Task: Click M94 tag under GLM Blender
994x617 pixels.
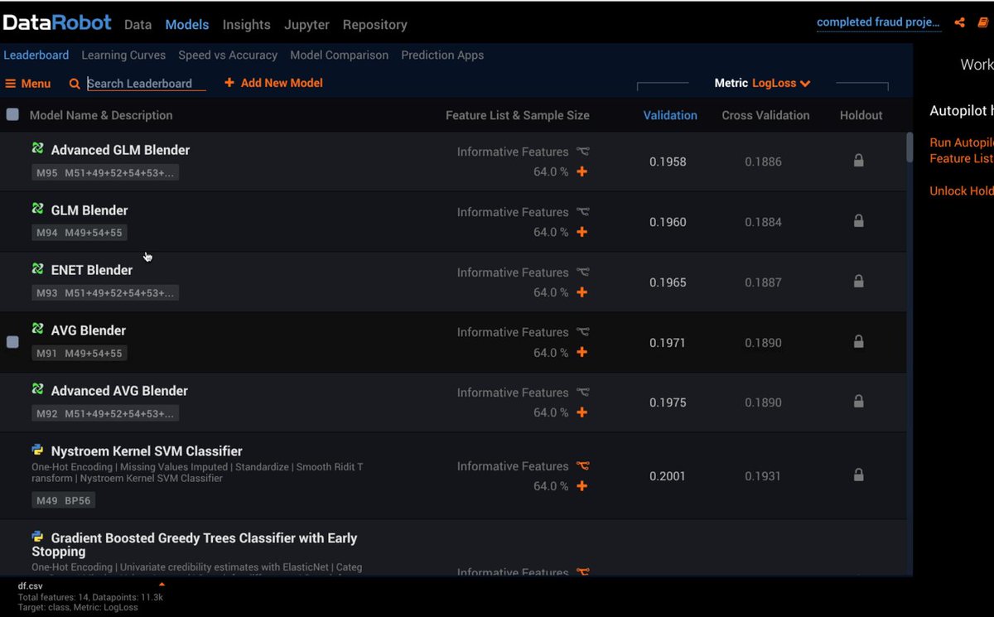Action: (x=47, y=233)
